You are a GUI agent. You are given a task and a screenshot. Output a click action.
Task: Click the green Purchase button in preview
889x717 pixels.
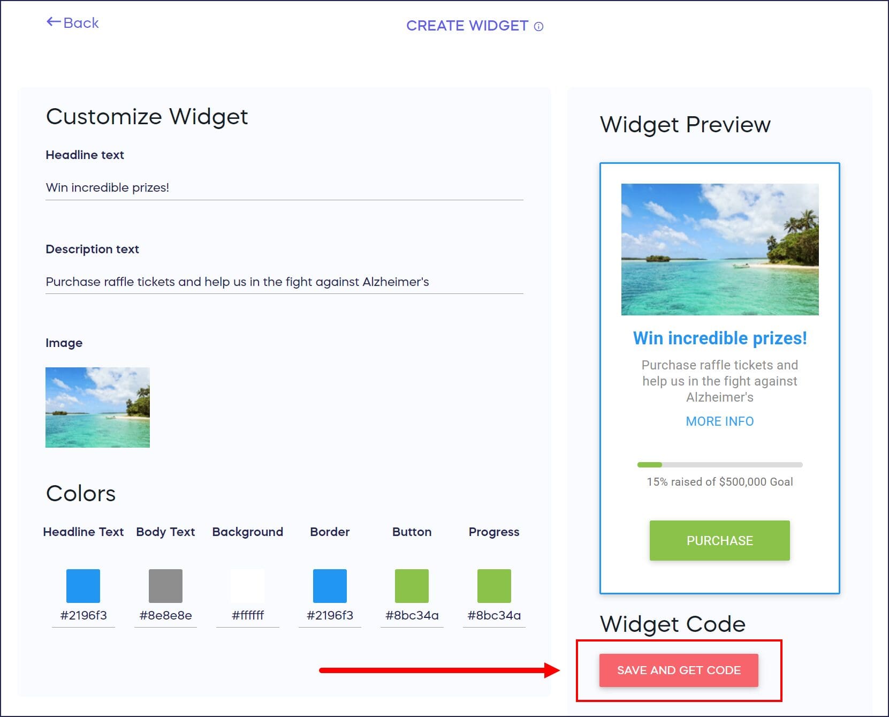(719, 541)
